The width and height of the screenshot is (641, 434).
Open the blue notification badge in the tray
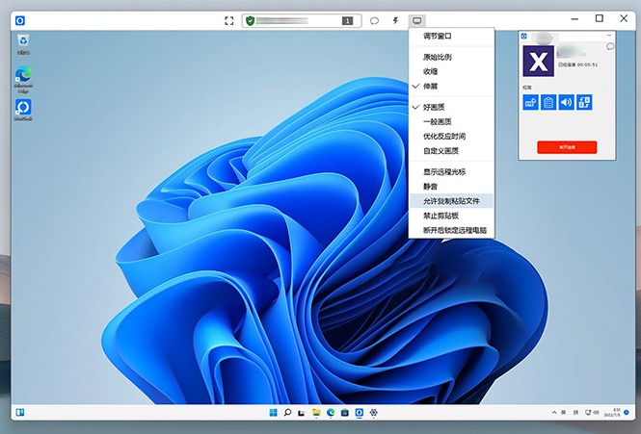[627, 413]
